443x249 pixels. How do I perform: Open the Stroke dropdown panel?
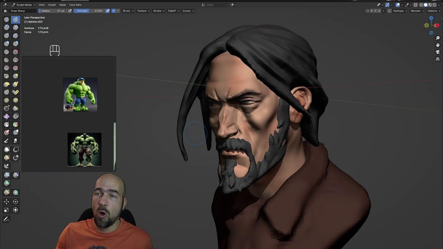(x=159, y=11)
